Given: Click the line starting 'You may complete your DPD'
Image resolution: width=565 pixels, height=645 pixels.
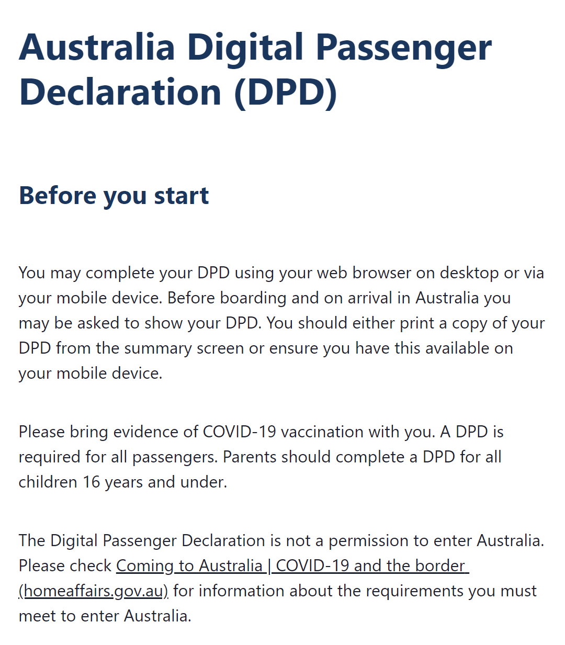Looking at the screenshot, I should 281,273.
